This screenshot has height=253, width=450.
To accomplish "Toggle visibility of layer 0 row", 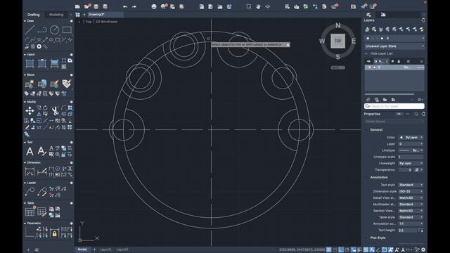I will click(369, 67).
